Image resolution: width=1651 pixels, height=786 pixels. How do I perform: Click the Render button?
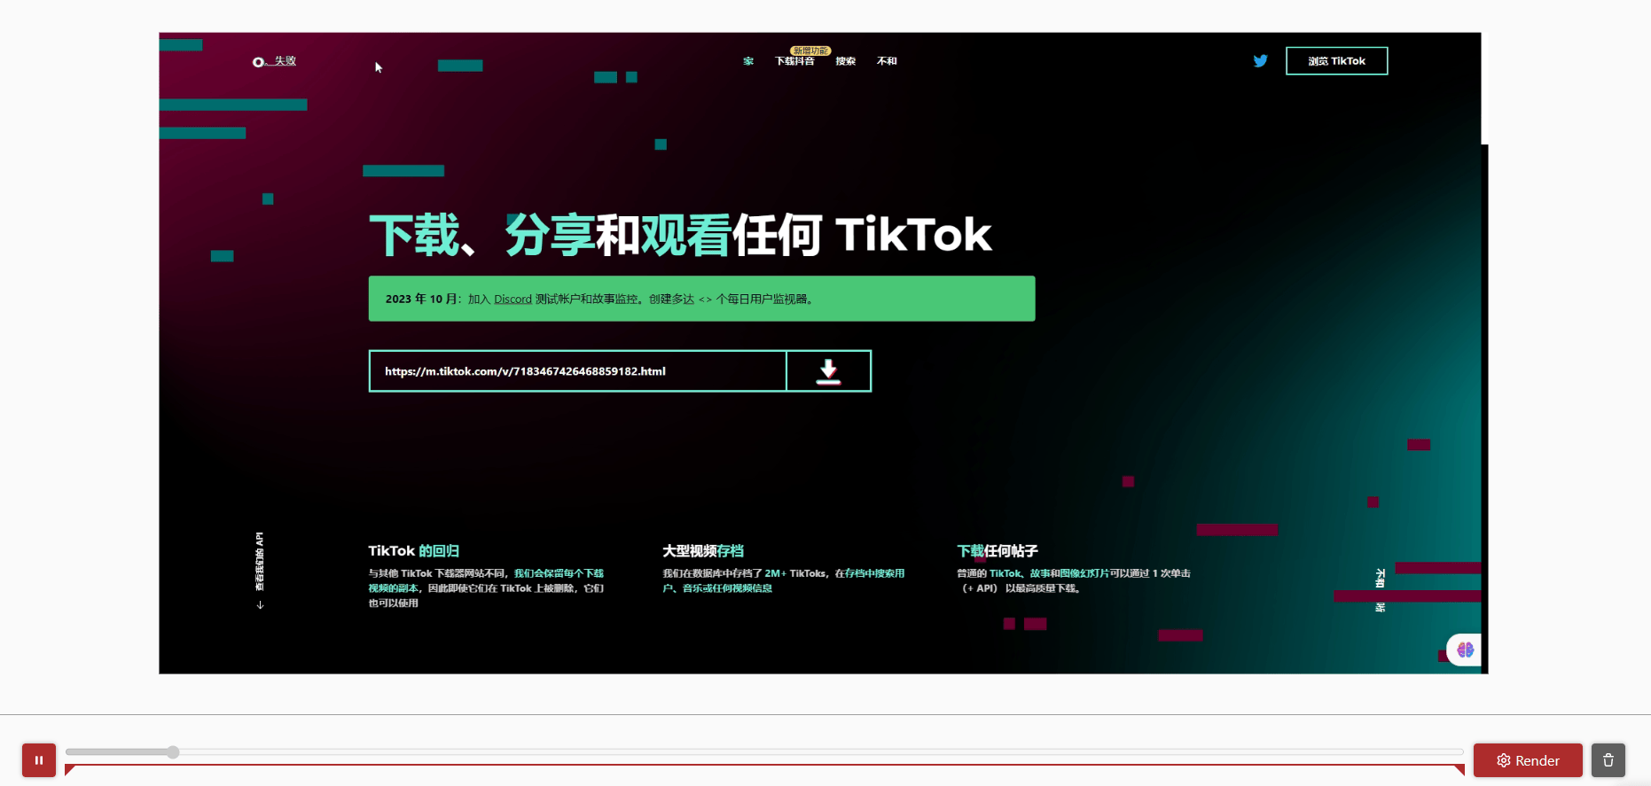1528,760
